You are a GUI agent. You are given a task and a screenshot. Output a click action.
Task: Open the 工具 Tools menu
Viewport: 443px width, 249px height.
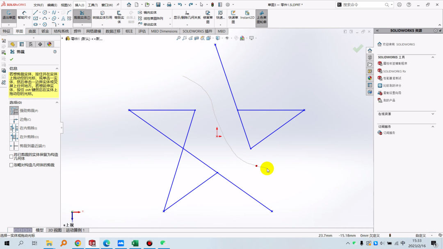(x=92, y=5)
